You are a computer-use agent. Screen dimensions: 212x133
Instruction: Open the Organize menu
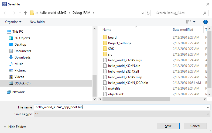(x=13, y=22)
